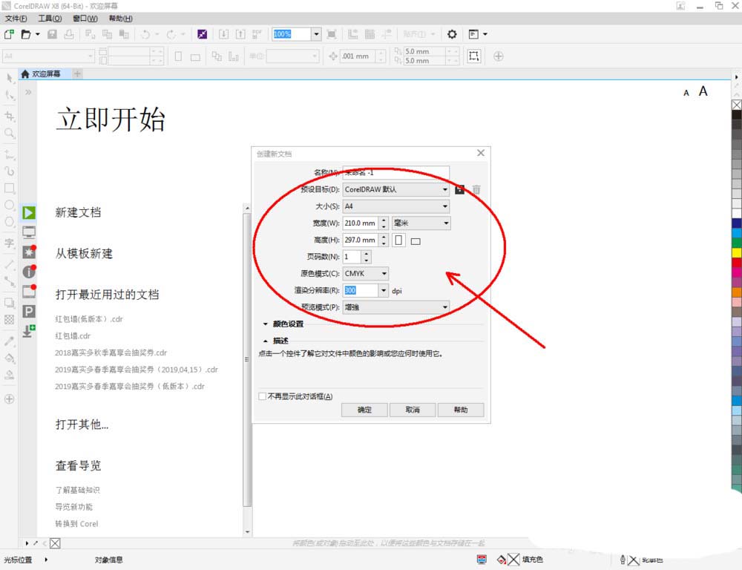The image size is (742, 570).
Task: Click the OK button in dialog
Action: tap(364, 410)
